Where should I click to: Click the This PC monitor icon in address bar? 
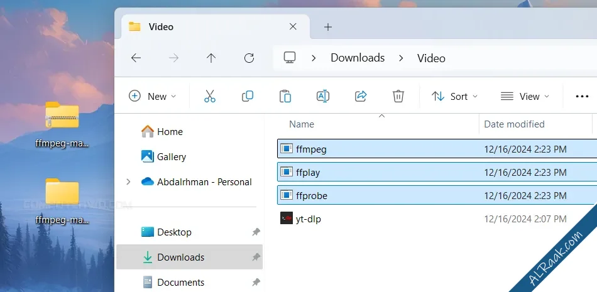click(x=290, y=58)
